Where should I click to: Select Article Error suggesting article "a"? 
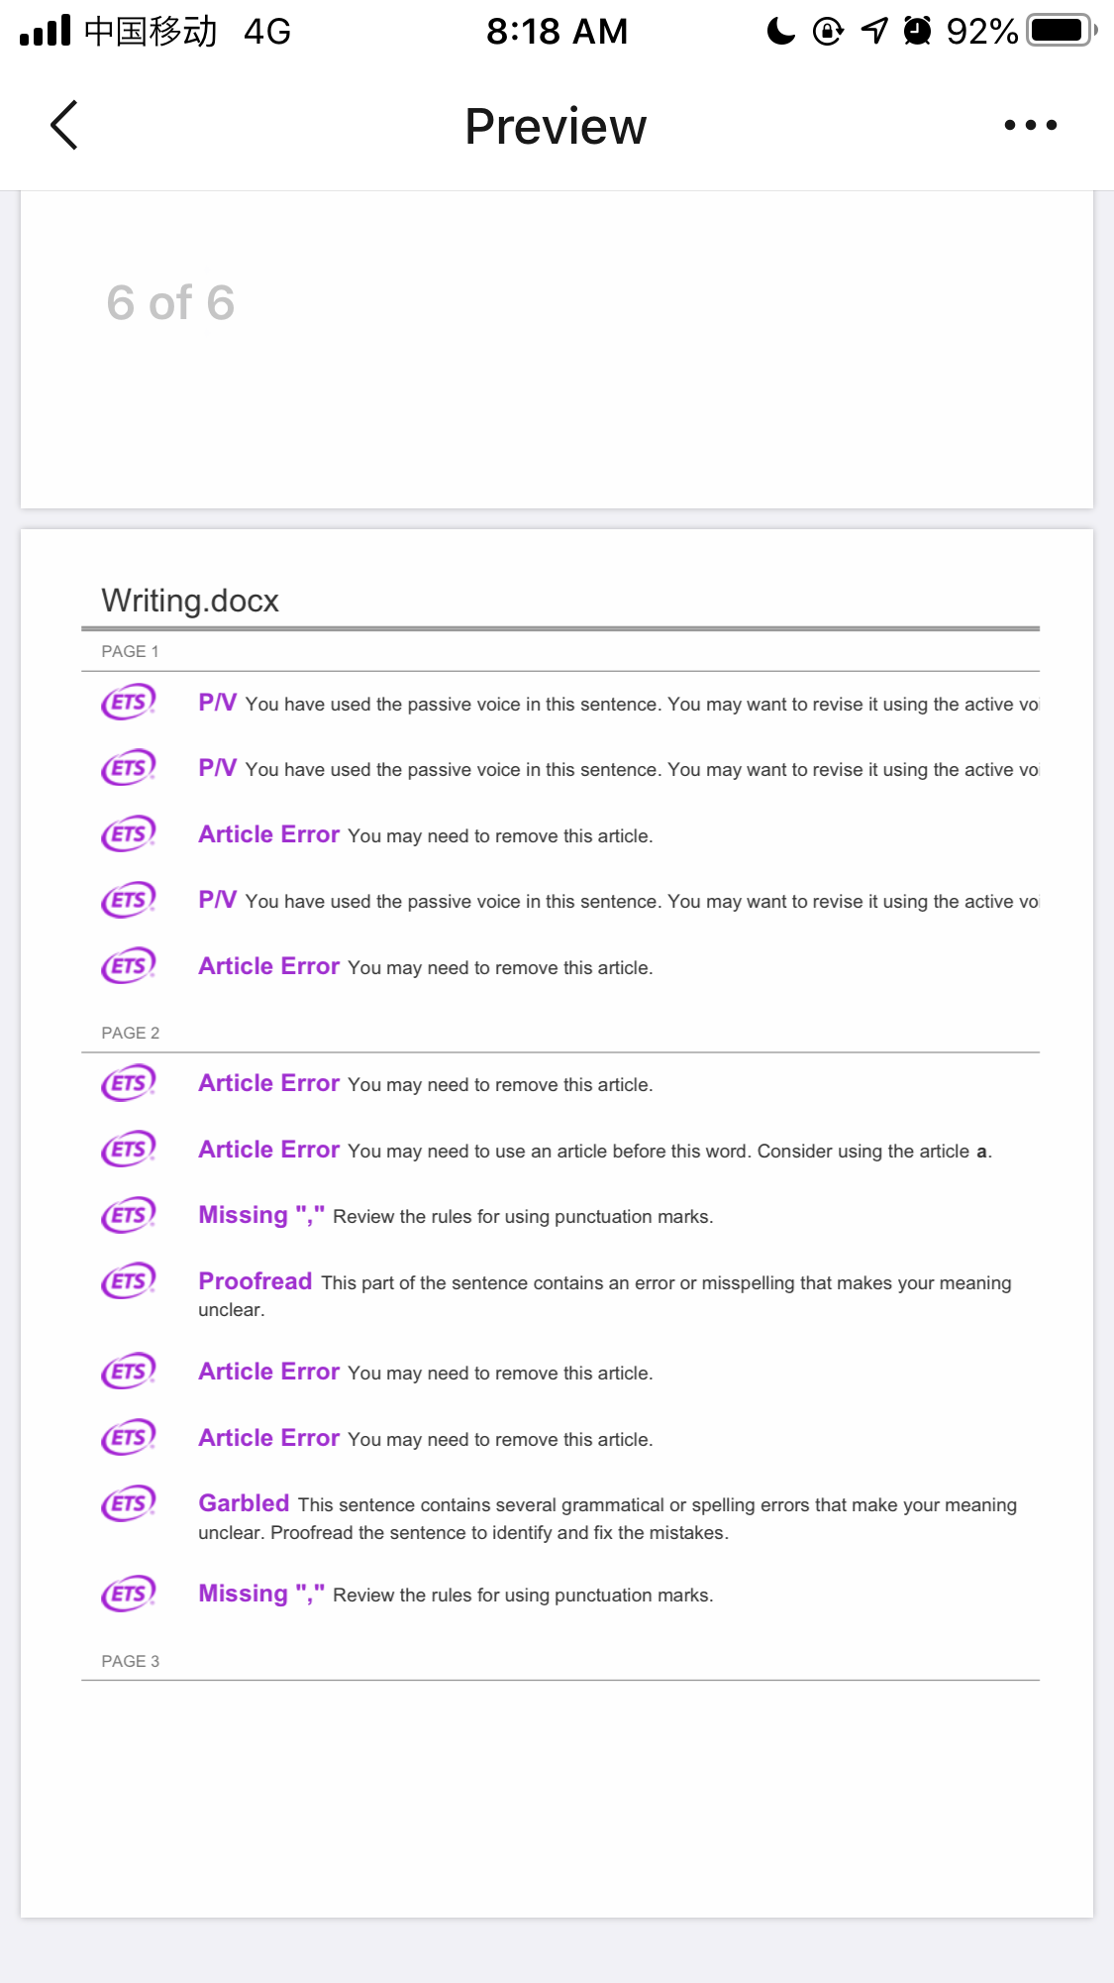click(595, 1150)
